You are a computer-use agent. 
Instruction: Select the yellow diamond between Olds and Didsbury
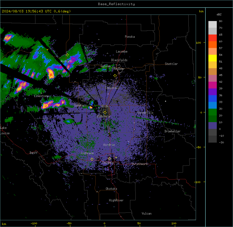[105, 112]
